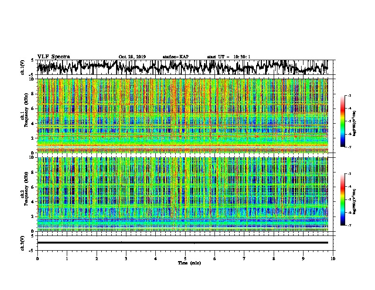Viewport: 375px width, 290px height.
Task: Click inside the ch.2 spectrogram panel
Action: (x=182, y=194)
